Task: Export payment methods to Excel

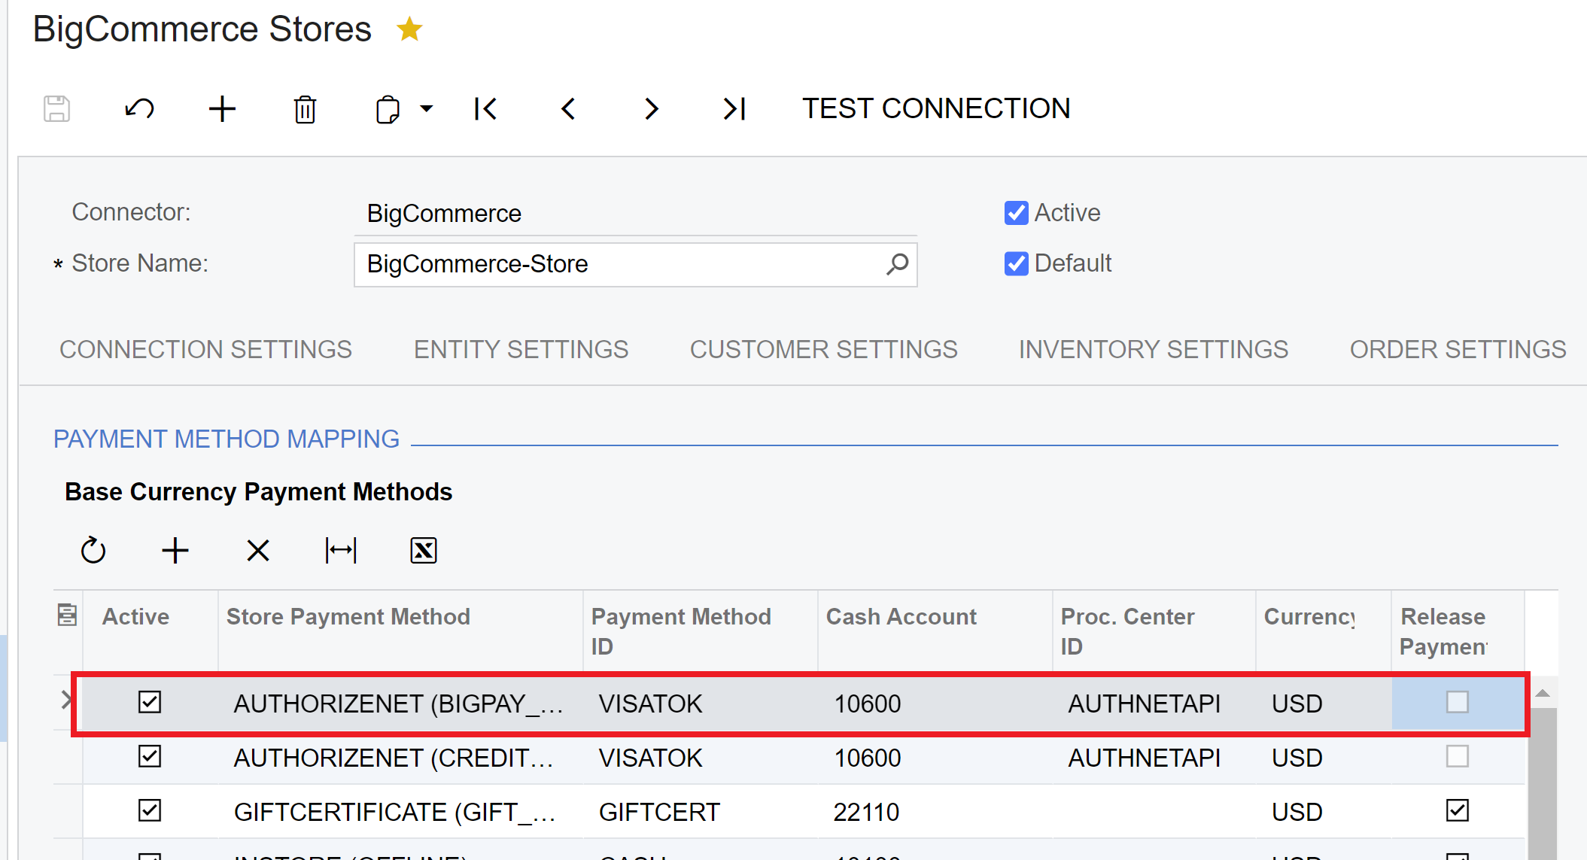Action: coord(424,551)
